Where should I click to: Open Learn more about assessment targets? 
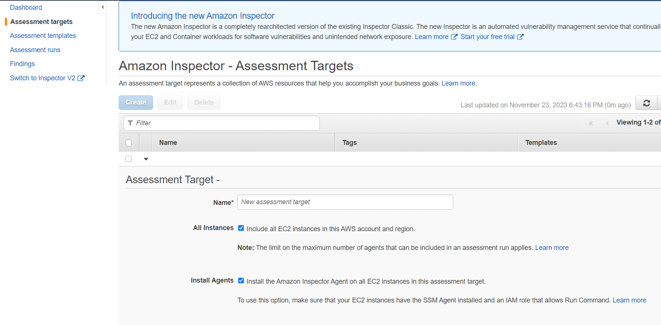pyautogui.click(x=458, y=83)
